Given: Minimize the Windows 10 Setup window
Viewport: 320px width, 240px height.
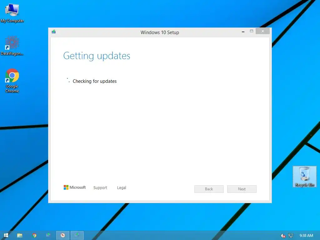Looking at the screenshot, I should pos(243,32).
